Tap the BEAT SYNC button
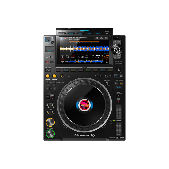Viewport: 169px width, 169px height. point(116,83)
